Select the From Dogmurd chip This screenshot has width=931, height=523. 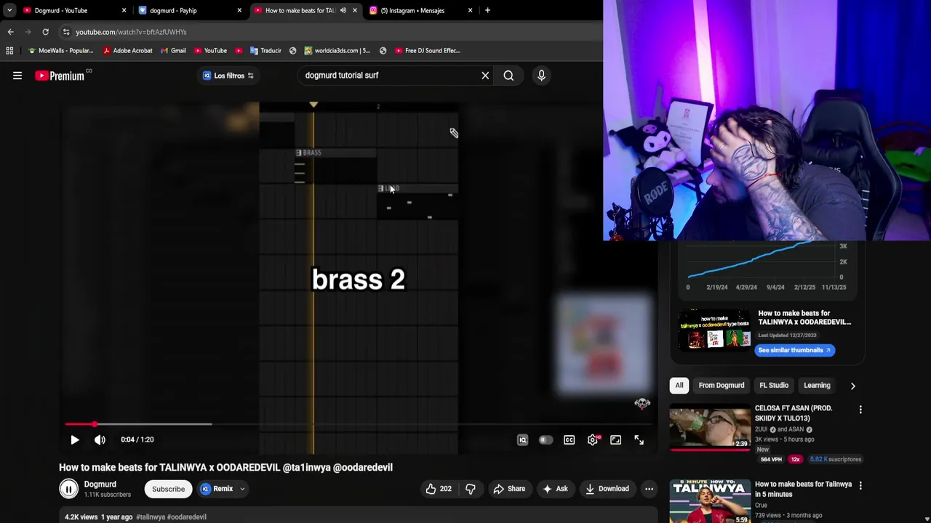coord(721,386)
